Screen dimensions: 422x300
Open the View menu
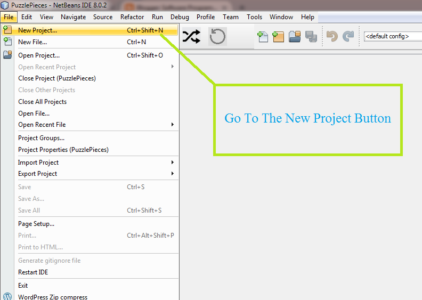pyautogui.click(x=46, y=17)
